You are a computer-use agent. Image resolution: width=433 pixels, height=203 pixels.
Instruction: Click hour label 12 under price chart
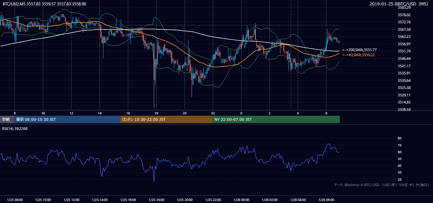pos(71,113)
